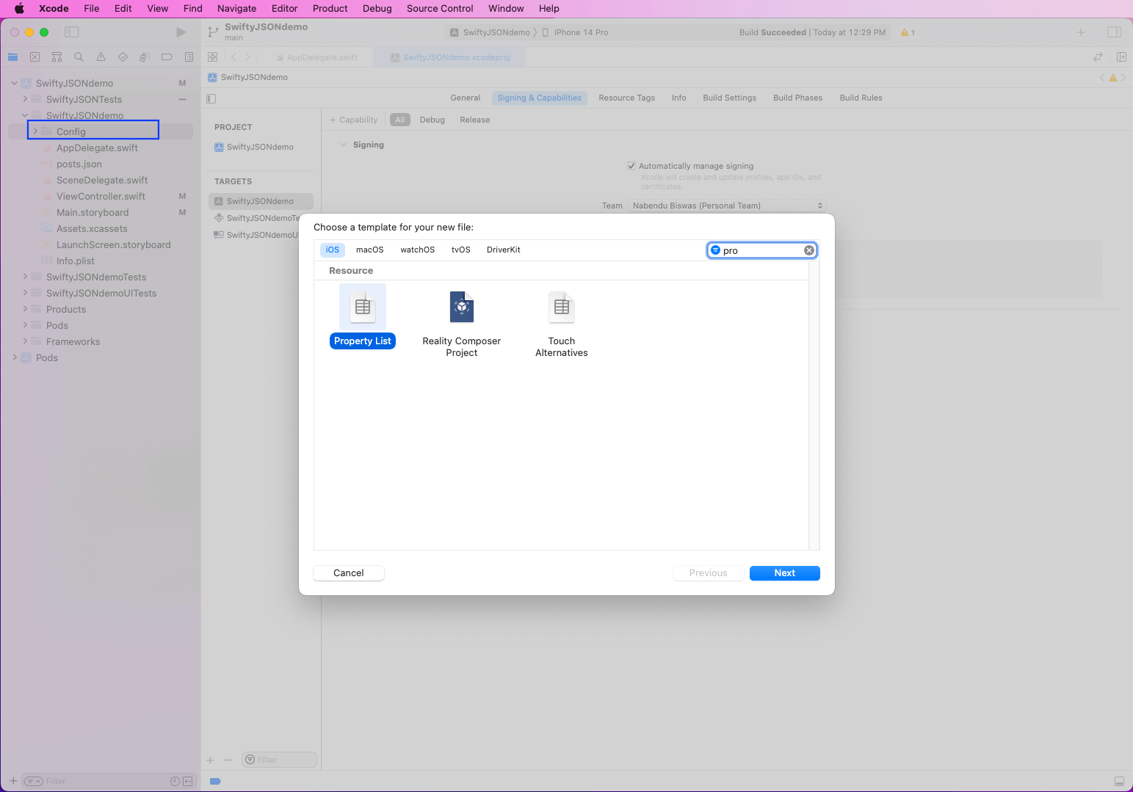This screenshot has width=1133, height=792.
Task: Choose the Reality Composer Project template
Action: (x=462, y=308)
